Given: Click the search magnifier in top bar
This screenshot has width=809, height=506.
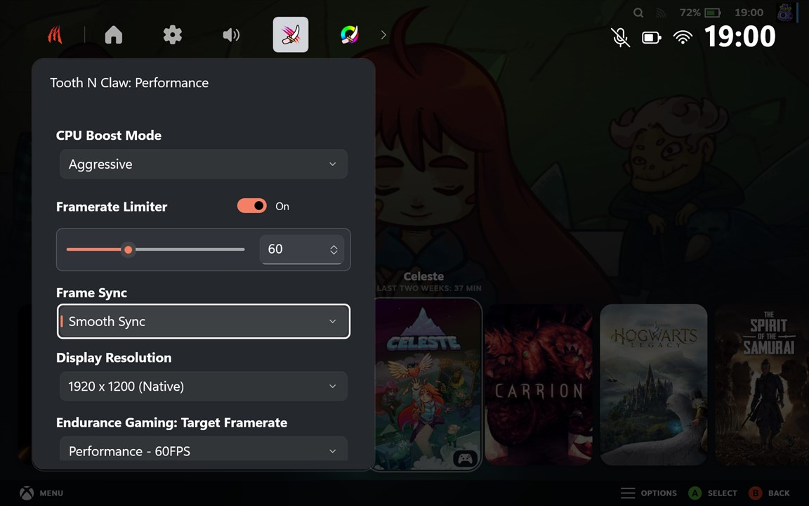Looking at the screenshot, I should coord(638,13).
